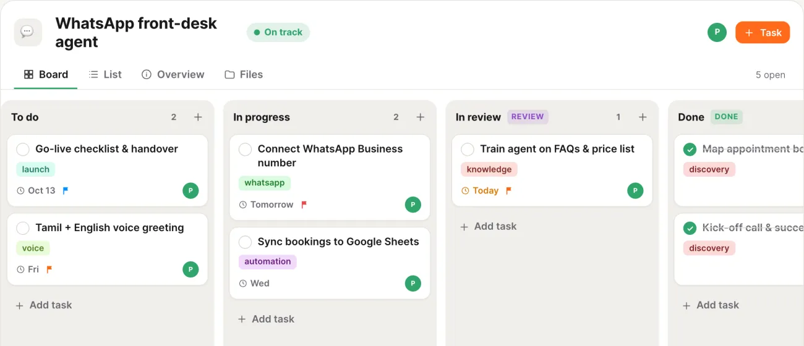Image resolution: width=804 pixels, height=346 pixels.
Task: Click the launch tag
Action: pyautogui.click(x=36, y=169)
